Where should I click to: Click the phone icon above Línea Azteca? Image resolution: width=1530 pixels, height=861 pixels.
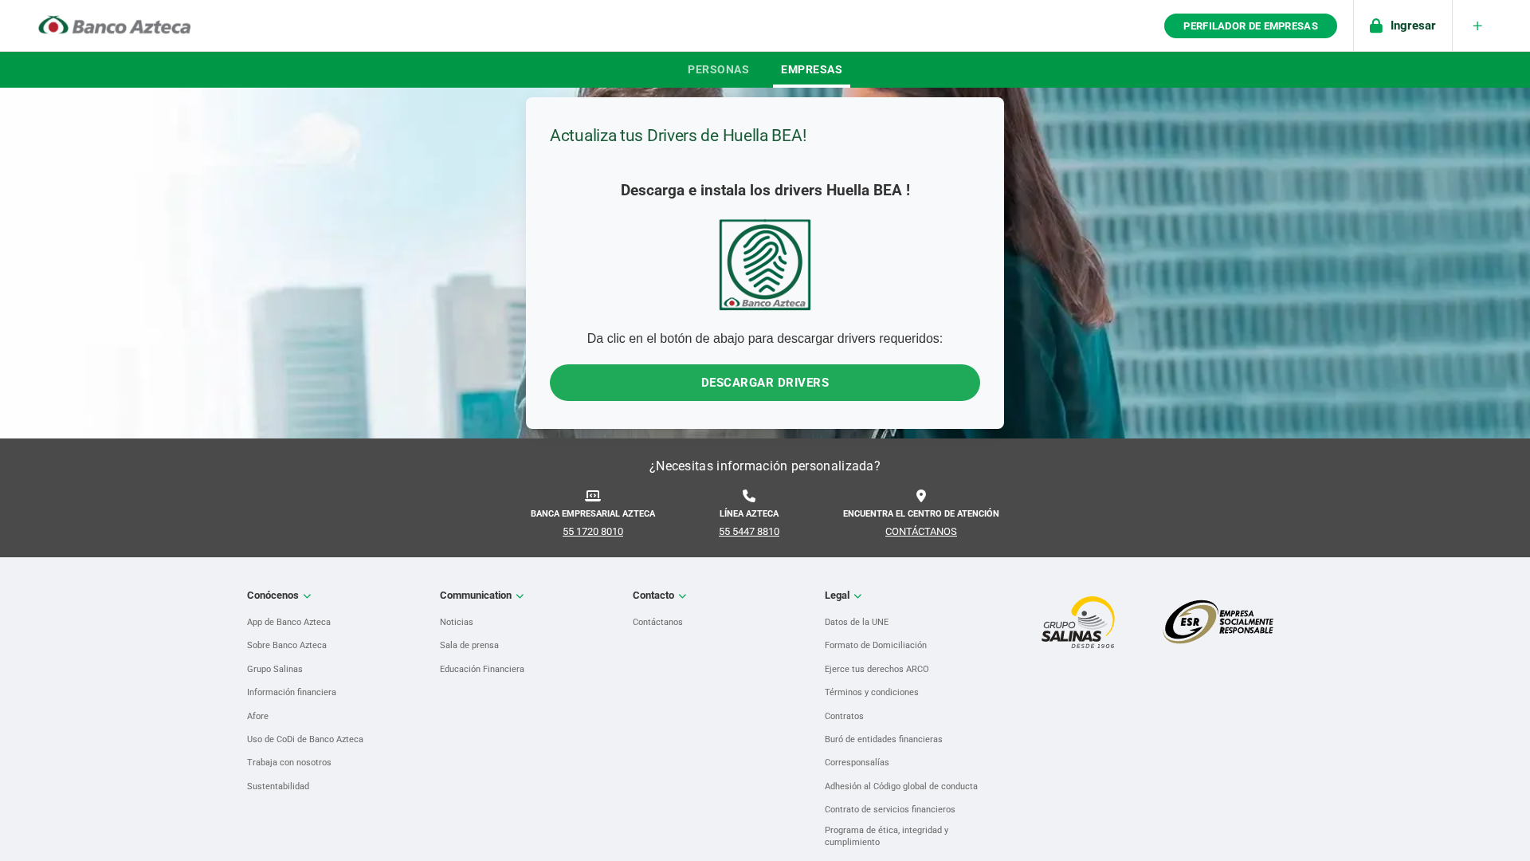coord(749,496)
